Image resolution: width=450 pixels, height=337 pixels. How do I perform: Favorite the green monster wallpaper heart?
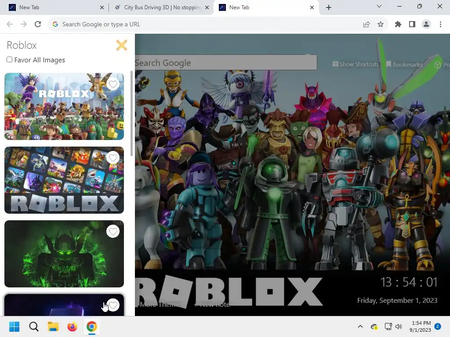113,231
